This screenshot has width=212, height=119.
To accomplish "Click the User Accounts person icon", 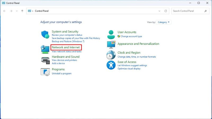I will [111, 35].
